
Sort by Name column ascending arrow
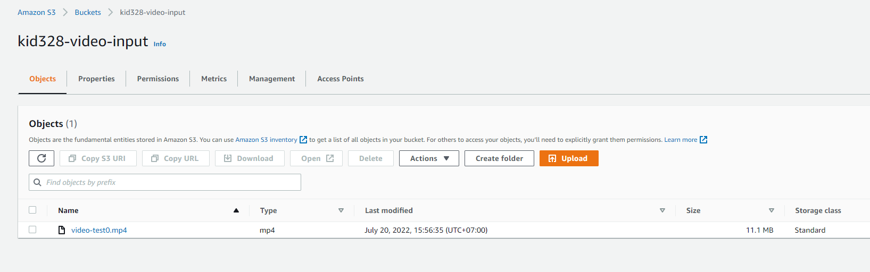pos(236,210)
